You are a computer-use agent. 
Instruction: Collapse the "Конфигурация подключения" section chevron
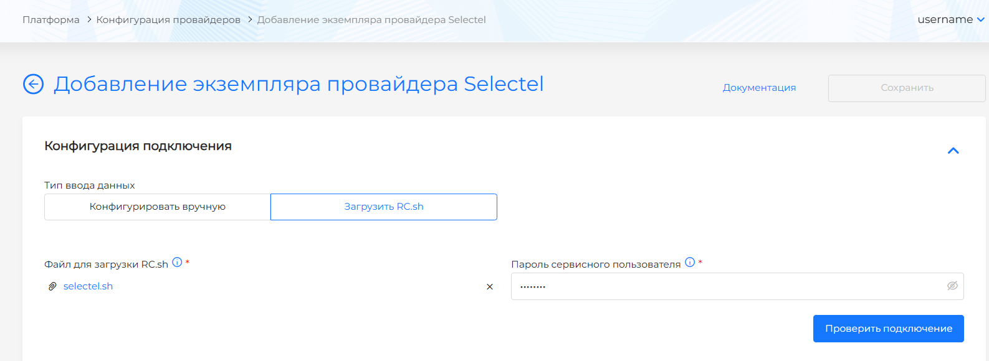click(x=953, y=151)
